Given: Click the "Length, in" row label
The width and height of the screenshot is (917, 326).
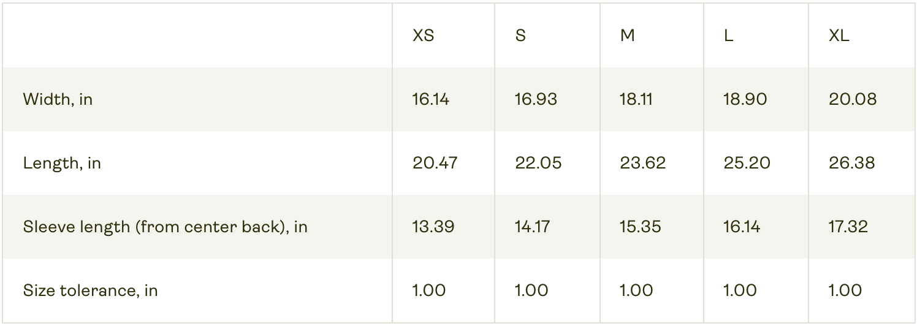Looking at the screenshot, I should (62, 163).
